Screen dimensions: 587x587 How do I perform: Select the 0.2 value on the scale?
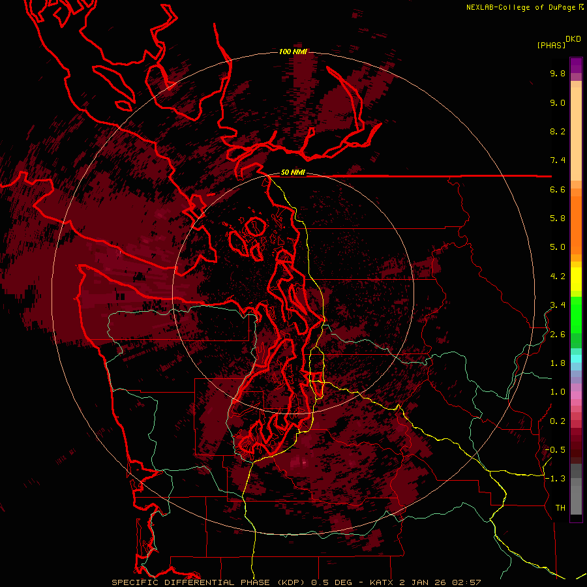[x=558, y=421]
